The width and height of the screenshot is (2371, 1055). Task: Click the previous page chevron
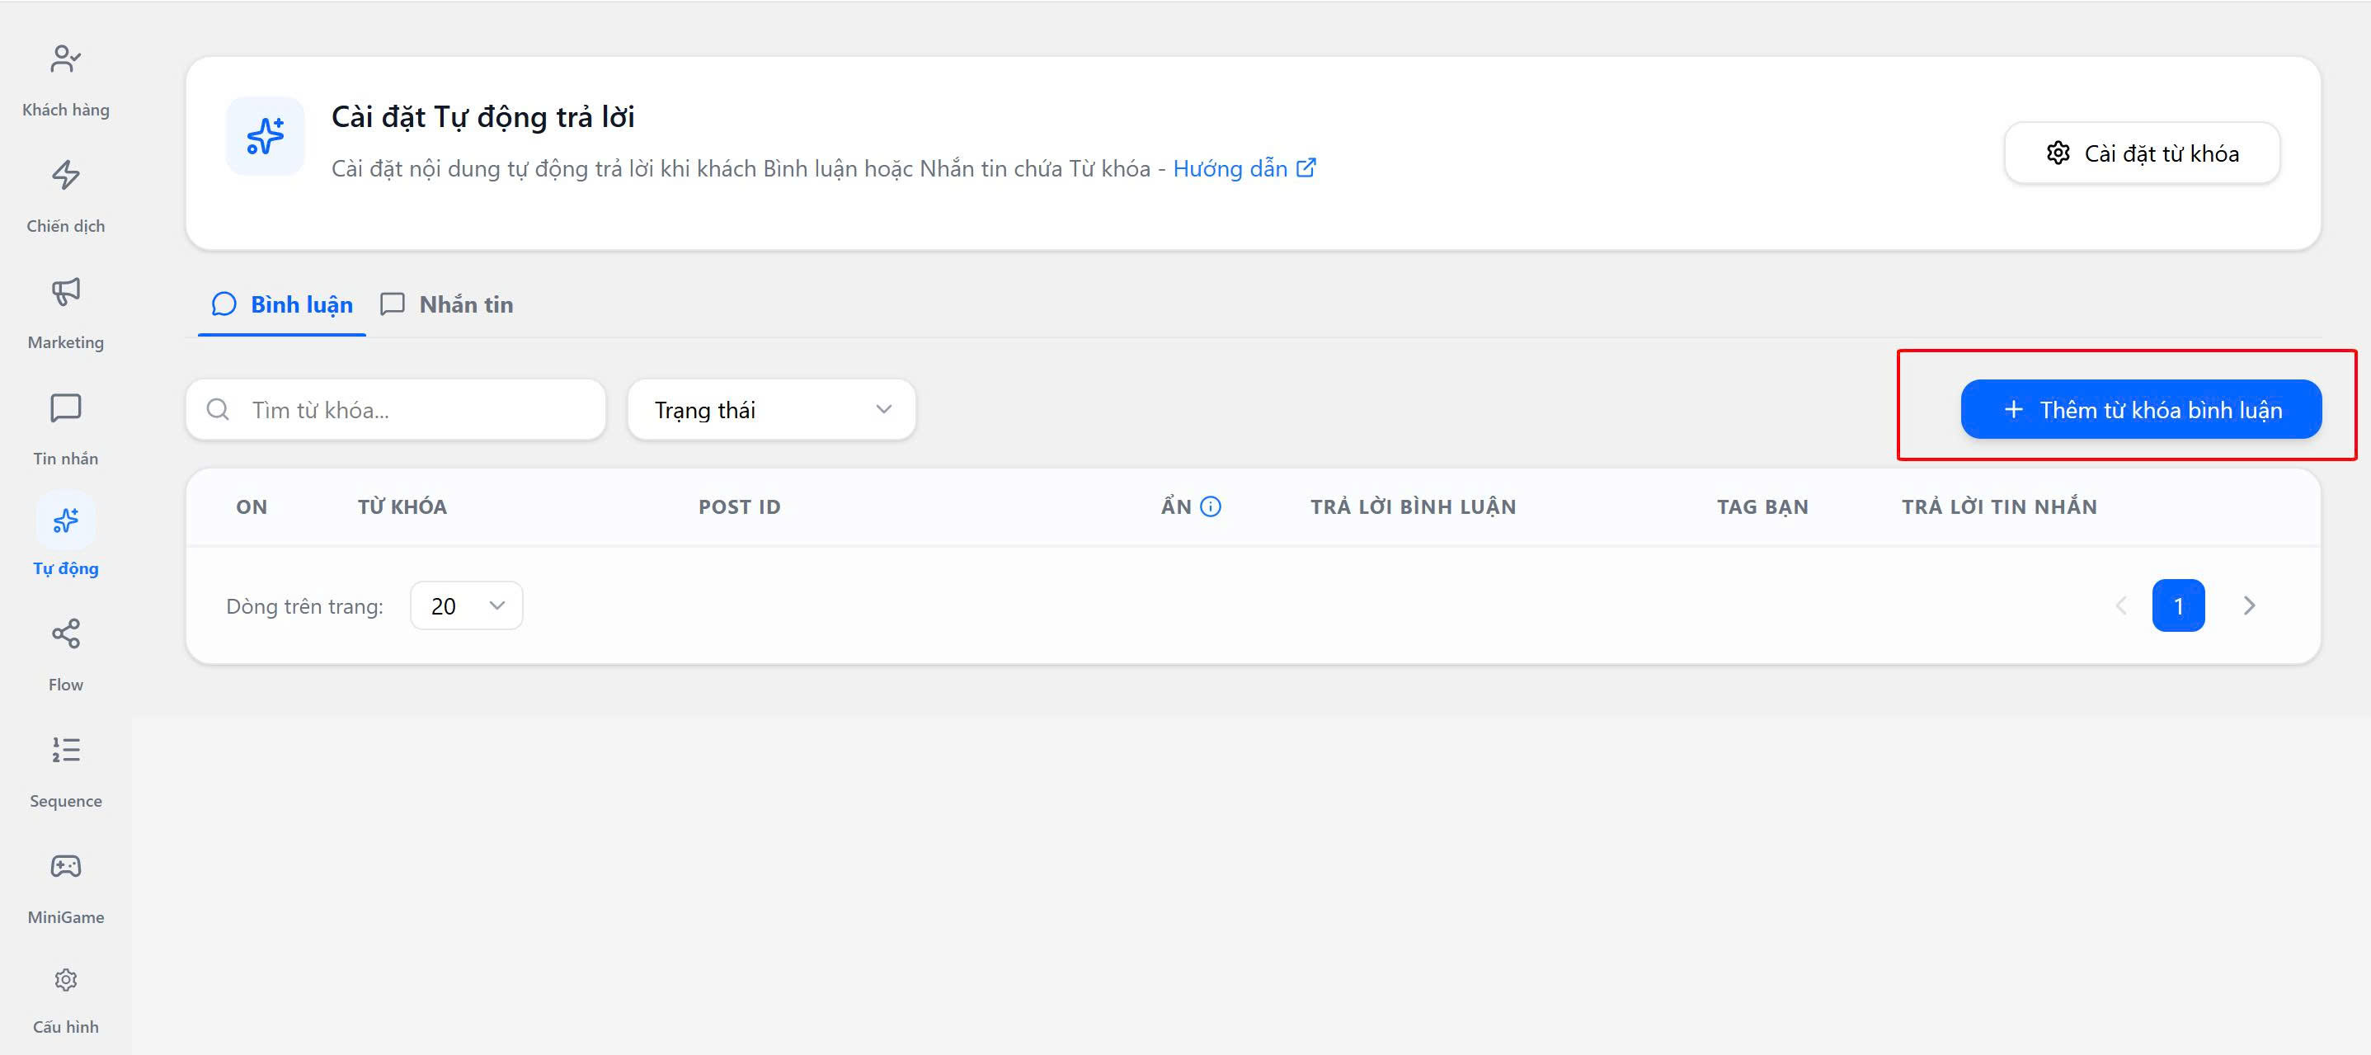(2120, 605)
